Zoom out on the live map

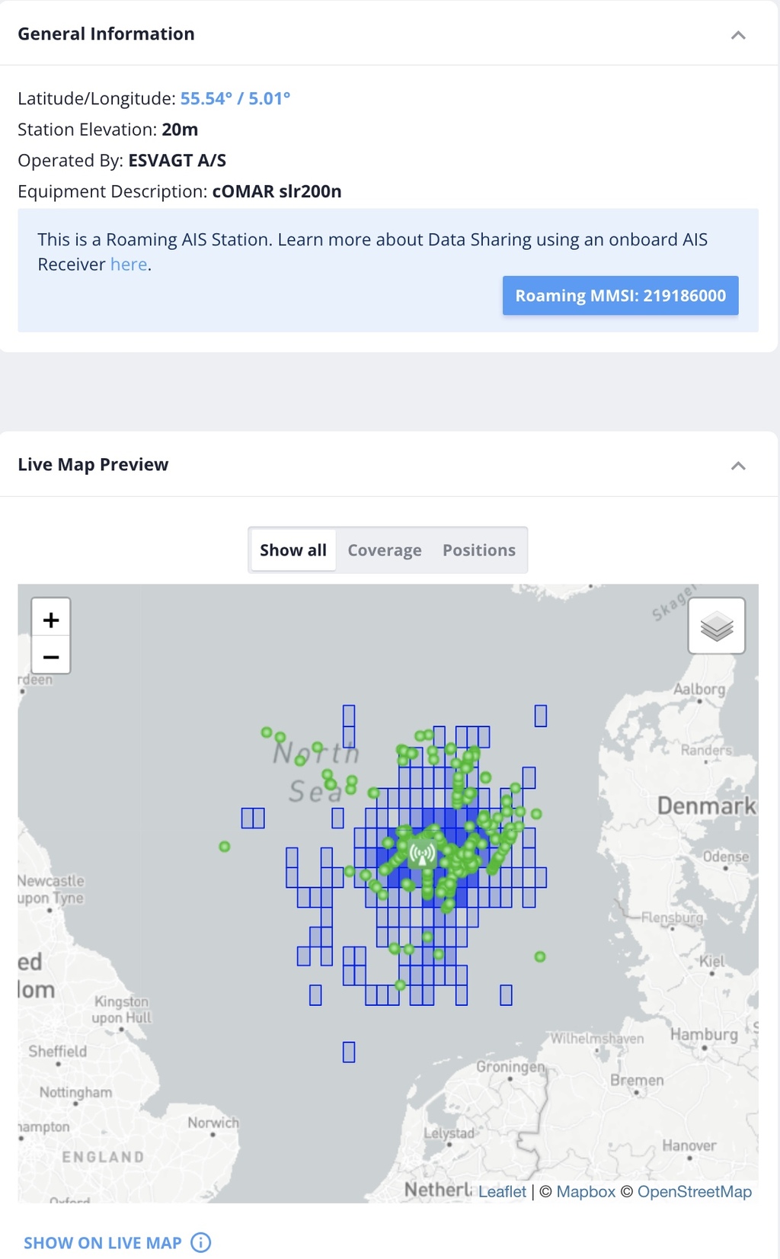51,656
